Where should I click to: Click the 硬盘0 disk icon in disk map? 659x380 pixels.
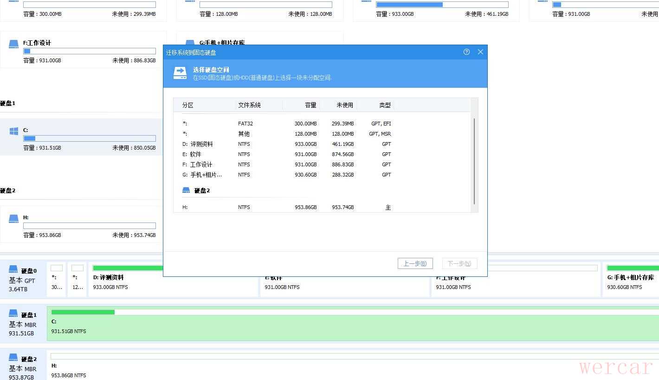(x=13, y=270)
